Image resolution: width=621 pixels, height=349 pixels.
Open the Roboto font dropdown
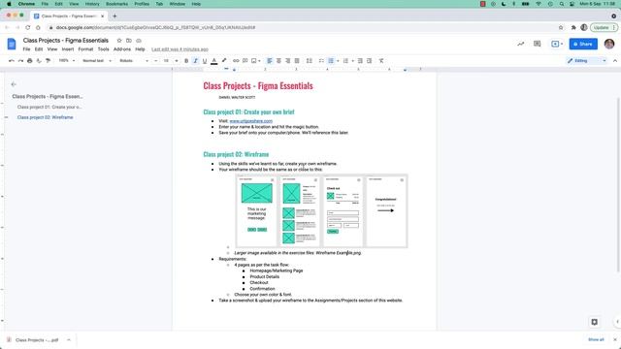point(134,61)
